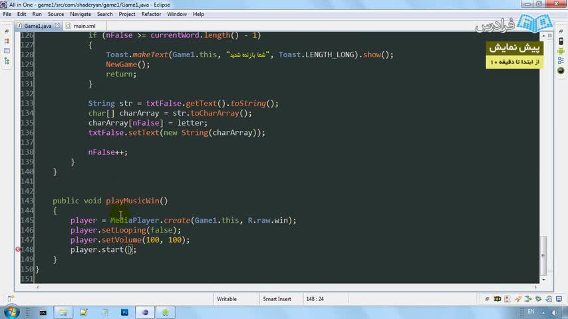Click MediaPlayer on line 145
This screenshot has width=568, height=319.
(x=134, y=221)
